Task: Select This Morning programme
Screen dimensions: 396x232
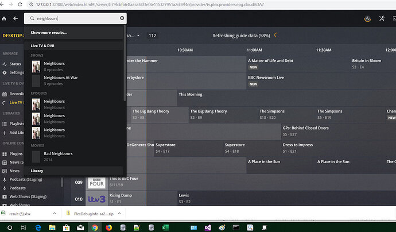Action: click(x=286, y=98)
